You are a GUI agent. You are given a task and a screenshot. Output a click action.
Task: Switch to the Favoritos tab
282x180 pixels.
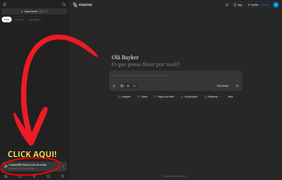pyautogui.click(x=19, y=19)
